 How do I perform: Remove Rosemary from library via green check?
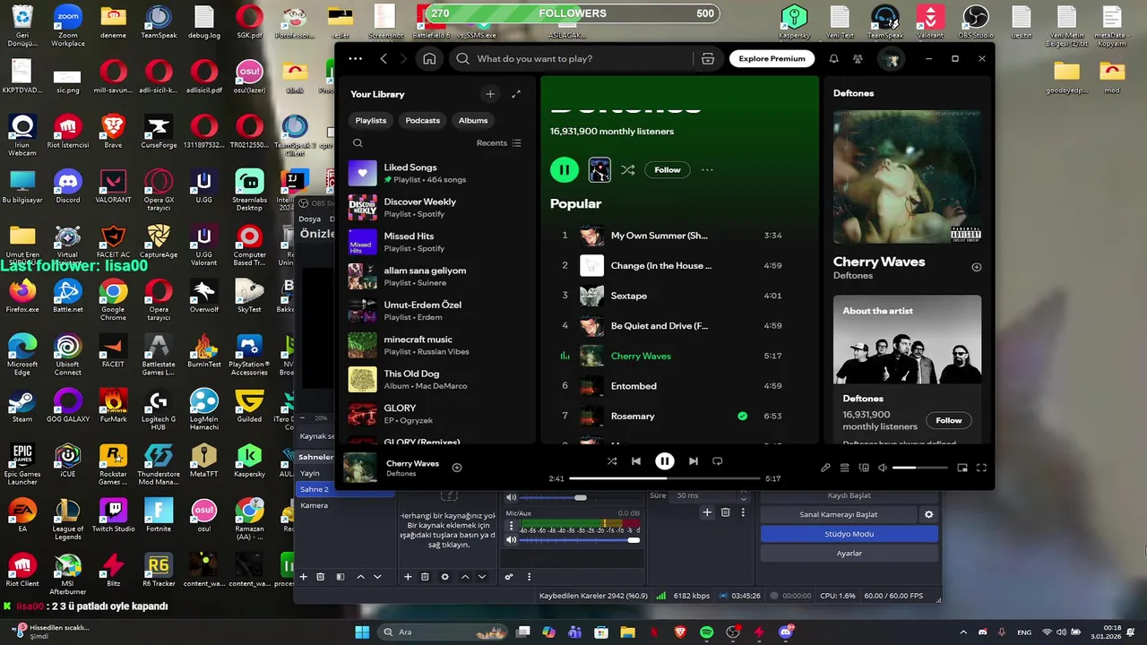pos(742,416)
